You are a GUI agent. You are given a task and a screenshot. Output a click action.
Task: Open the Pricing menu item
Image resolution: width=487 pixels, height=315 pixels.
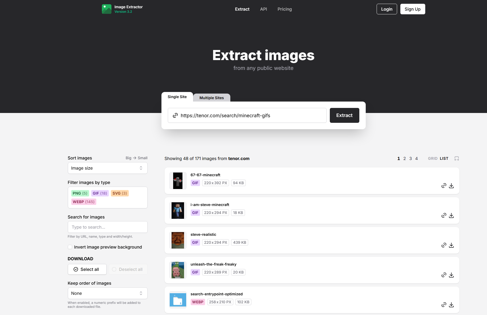tap(284, 9)
